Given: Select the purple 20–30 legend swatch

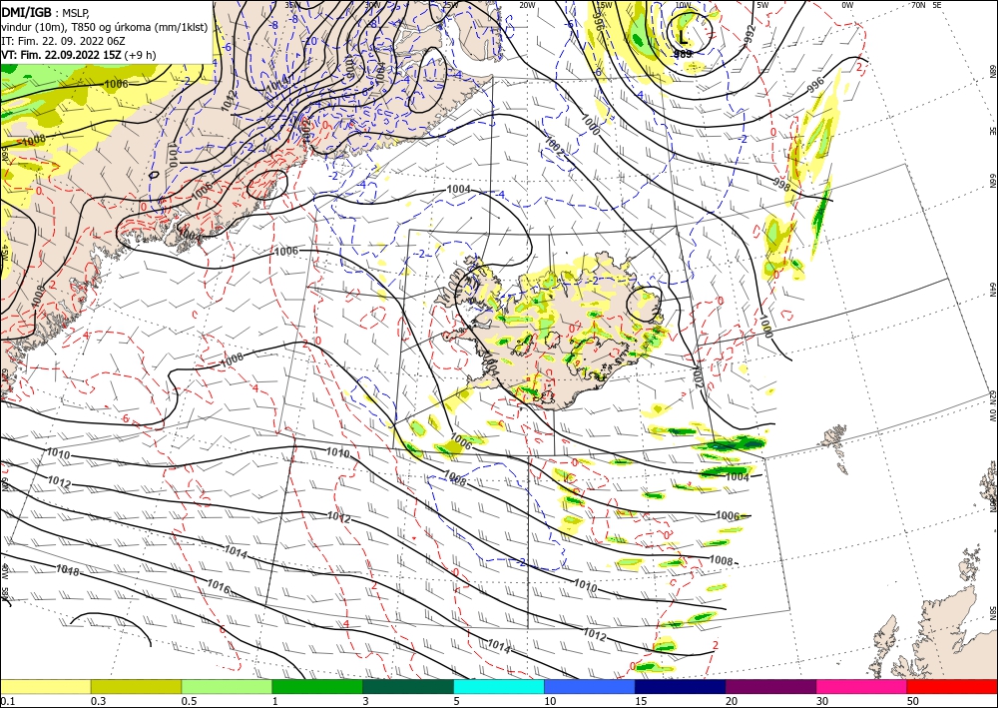Looking at the screenshot, I should pyautogui.click(x=770, y=686).
